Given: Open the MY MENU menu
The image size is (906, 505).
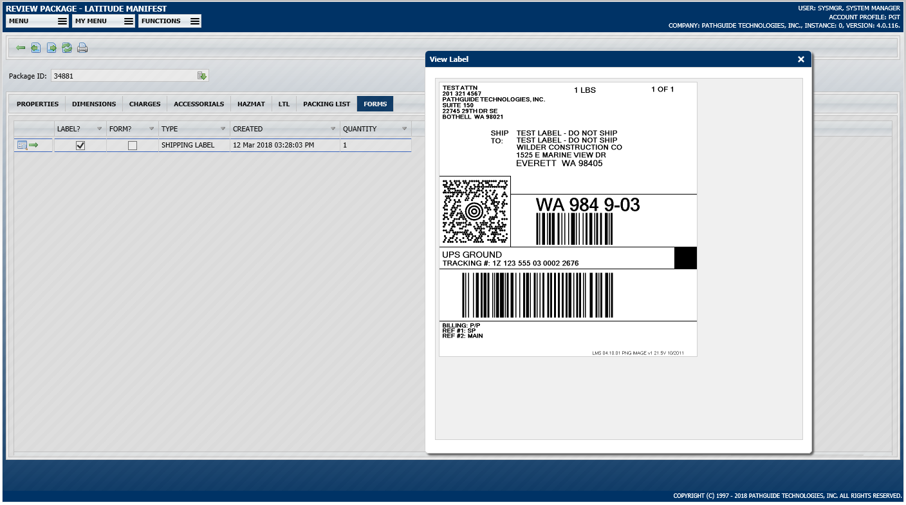Looking at the screenshot, I should tap(103, 21).
